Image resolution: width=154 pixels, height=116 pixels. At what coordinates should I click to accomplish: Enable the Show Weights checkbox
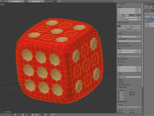click(118, 101)
